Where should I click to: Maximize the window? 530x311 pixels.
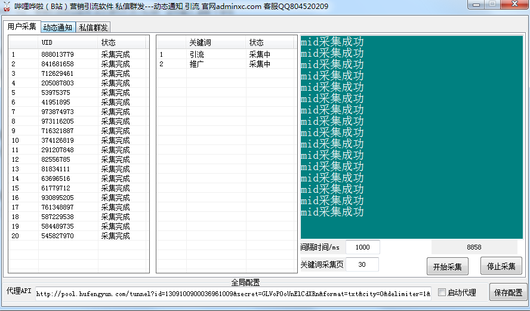tap(492, 4)
